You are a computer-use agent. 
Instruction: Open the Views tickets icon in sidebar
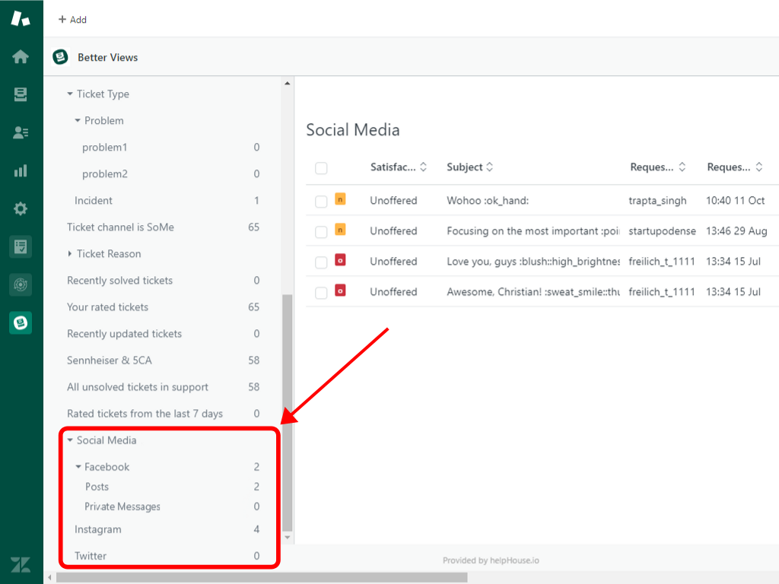click(x=21, y=95)
